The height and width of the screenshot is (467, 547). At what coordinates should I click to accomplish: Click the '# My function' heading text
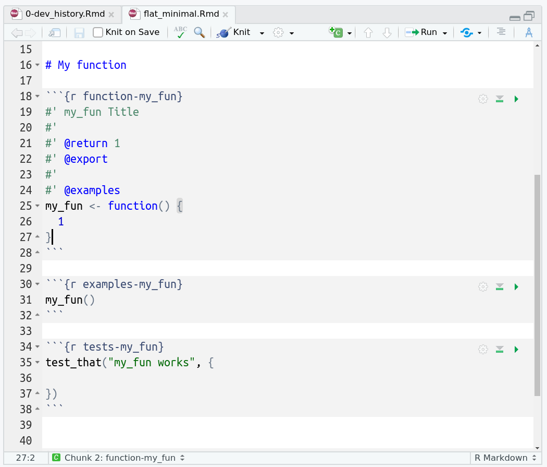coord(86,65)
